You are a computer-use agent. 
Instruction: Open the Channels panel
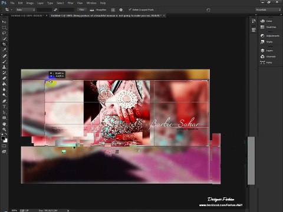point(268,57)
